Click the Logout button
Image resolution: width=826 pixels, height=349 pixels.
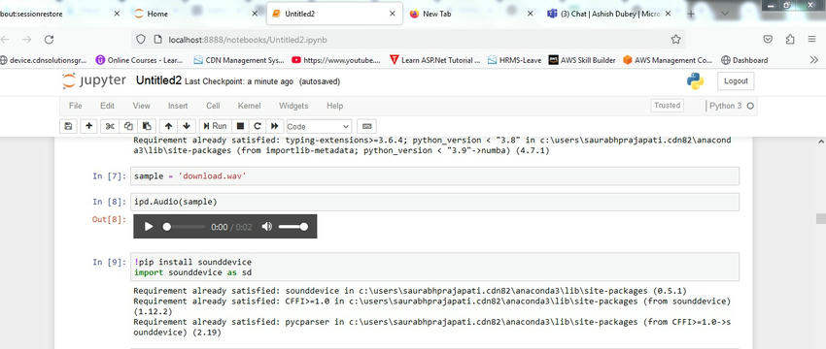tap(736, 80)
